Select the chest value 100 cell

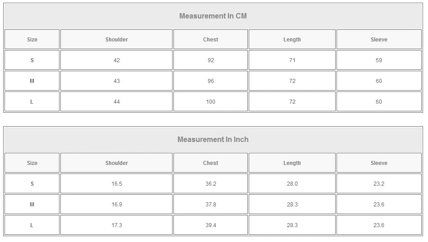pyautogui.click(x=210, y=102)
